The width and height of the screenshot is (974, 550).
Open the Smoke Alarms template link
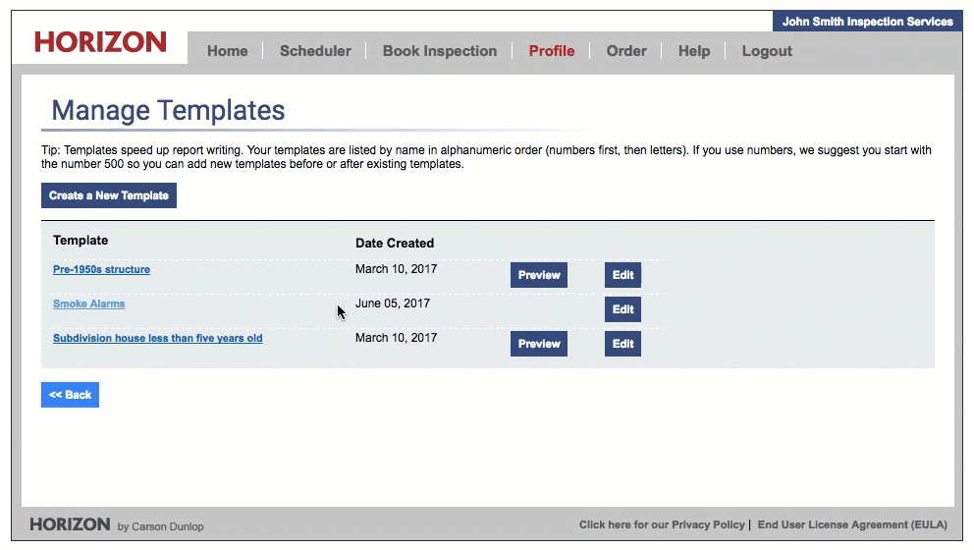88,303
